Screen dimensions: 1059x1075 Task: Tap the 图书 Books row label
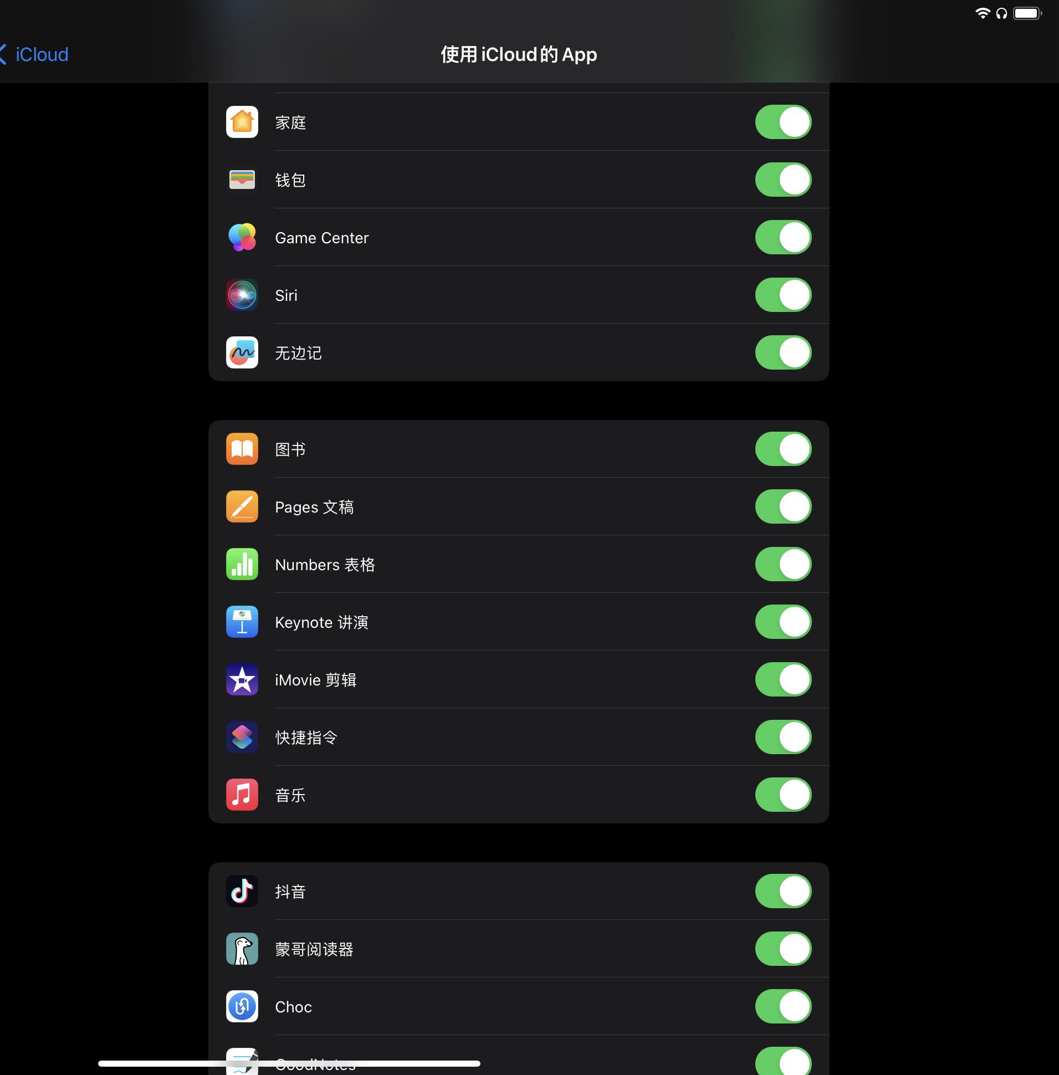pyautogui.click(x=290, y=449)
